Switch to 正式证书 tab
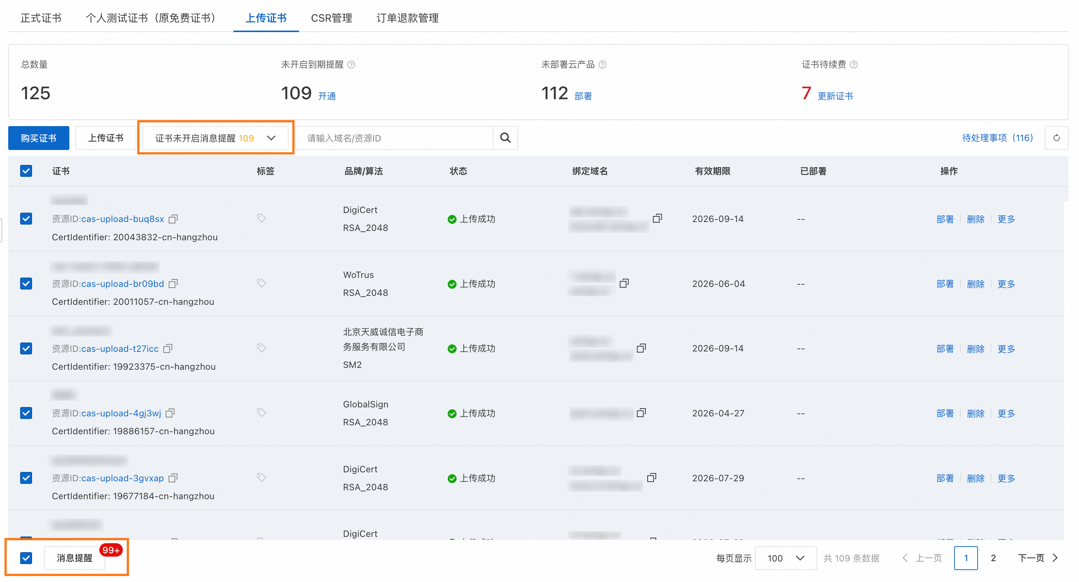The image size is (1079, 582). [41, 18]
